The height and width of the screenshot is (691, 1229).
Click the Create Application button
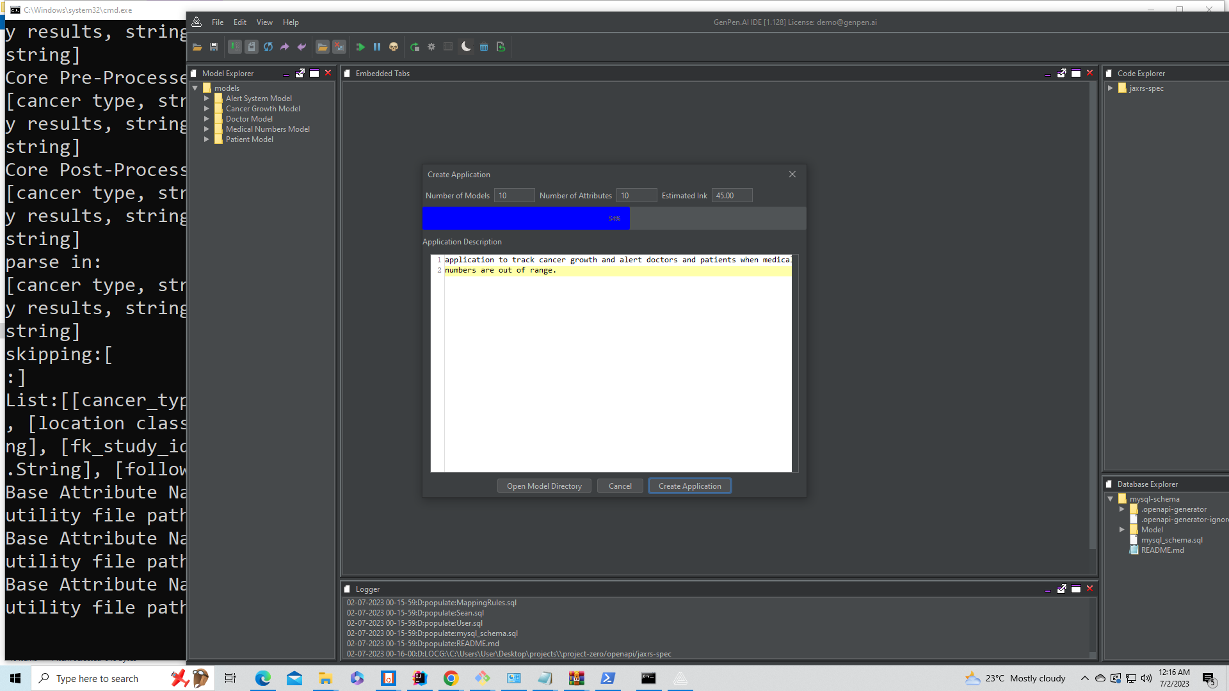coord(689,485)
